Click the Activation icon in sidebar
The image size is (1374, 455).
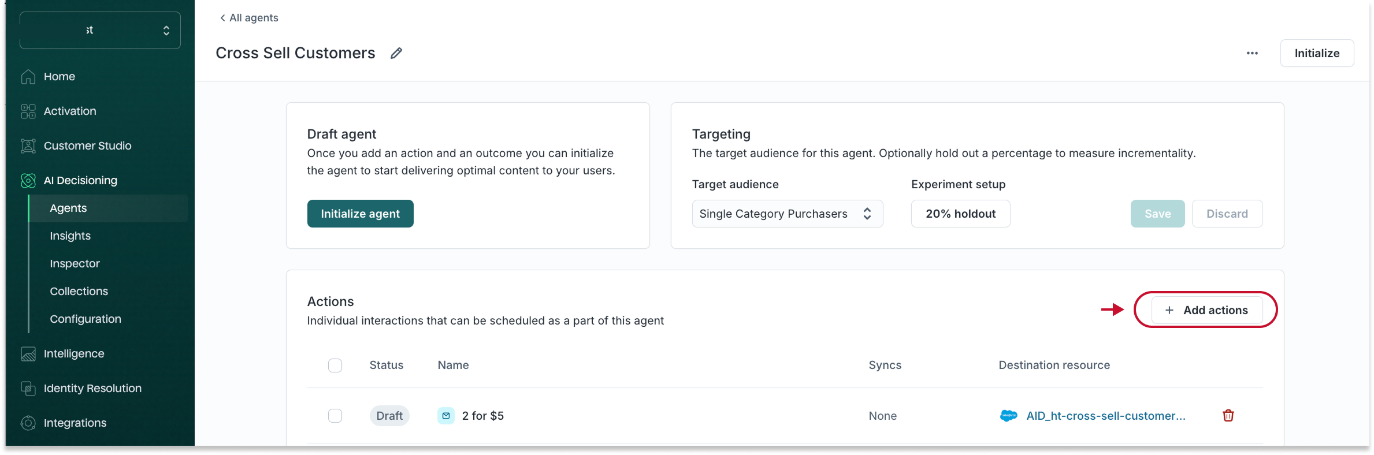28,111
